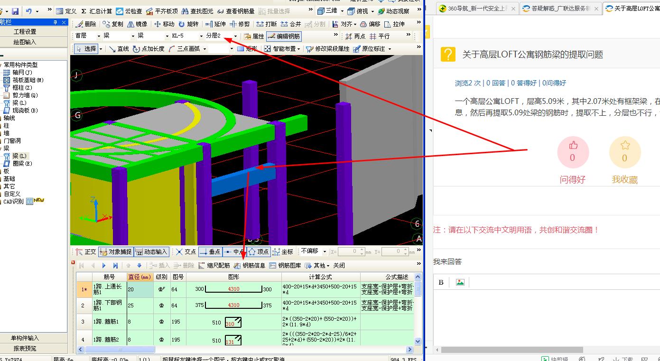Select the 旋转 rotate tool
Image resolution: width=660 pixels, height=361 pixels.
coord(188,24)
